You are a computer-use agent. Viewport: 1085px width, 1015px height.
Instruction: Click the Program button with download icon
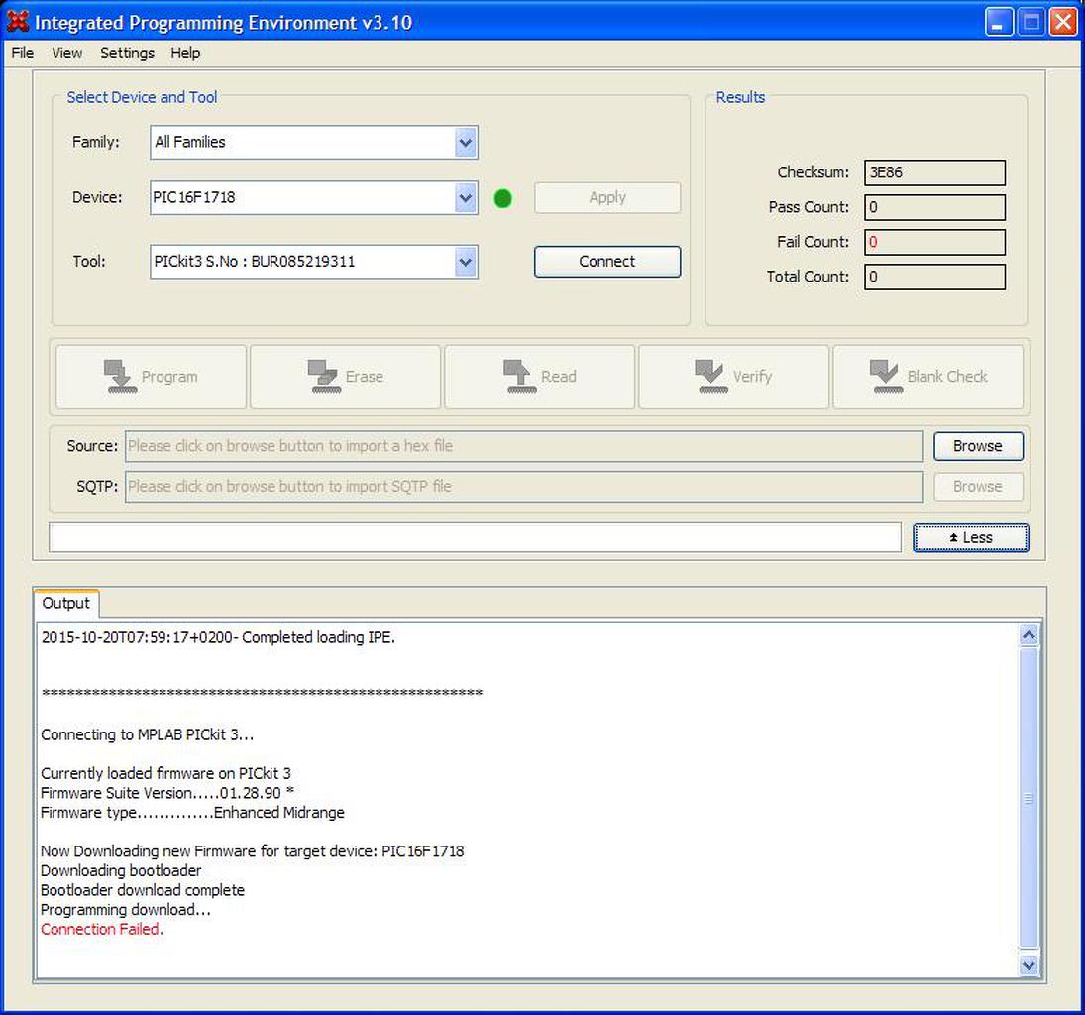tap(151, 377)
